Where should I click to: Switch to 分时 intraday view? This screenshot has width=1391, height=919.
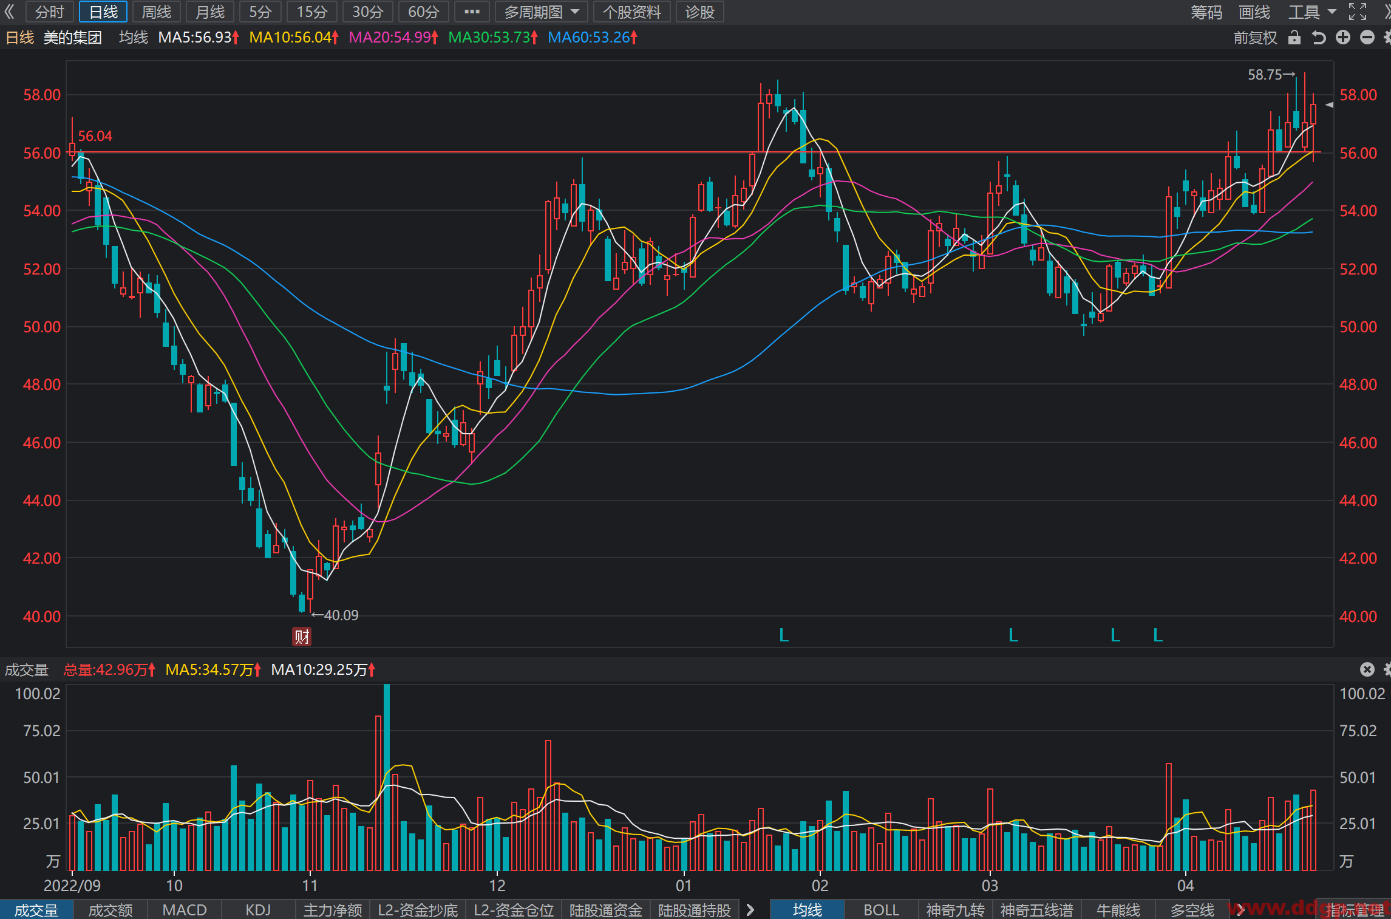(49, 12)
